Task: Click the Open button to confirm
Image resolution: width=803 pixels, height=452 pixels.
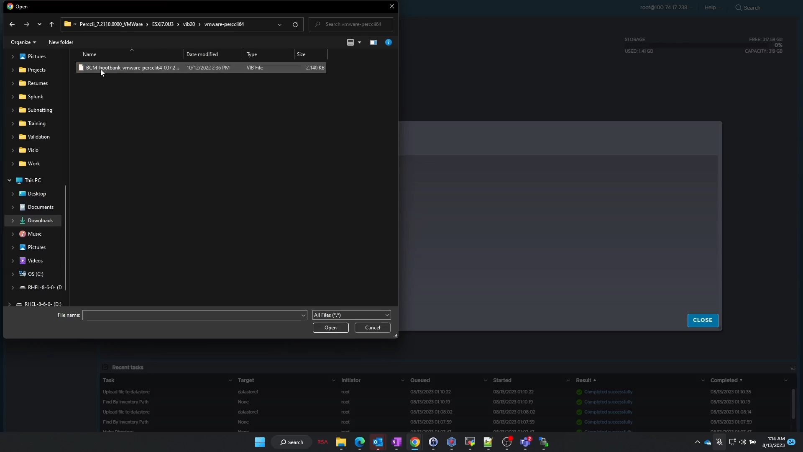Action: (330, 327)
